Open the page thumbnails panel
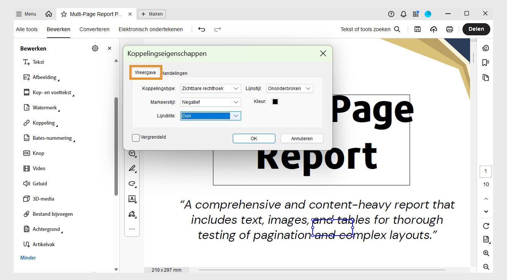 click(x=485, y=78)
